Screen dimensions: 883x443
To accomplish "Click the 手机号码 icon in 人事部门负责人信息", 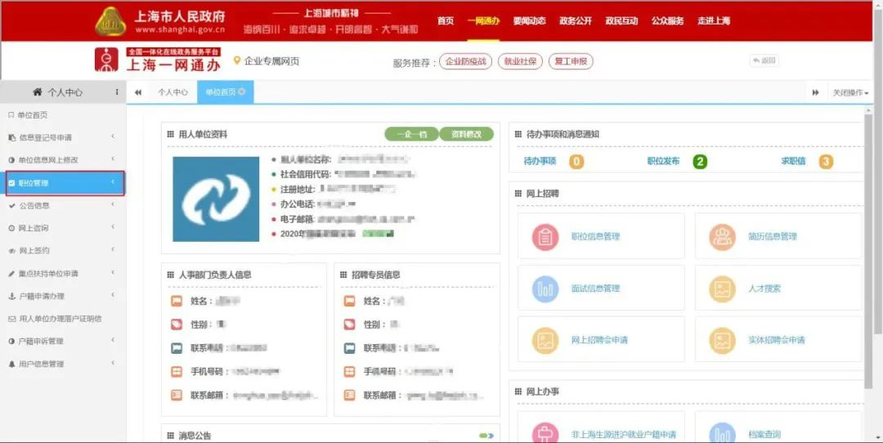I will (177, 372).
